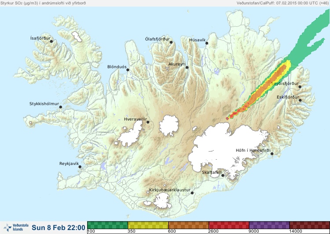Click the Skaftafell label

click(x=212, y=172)
